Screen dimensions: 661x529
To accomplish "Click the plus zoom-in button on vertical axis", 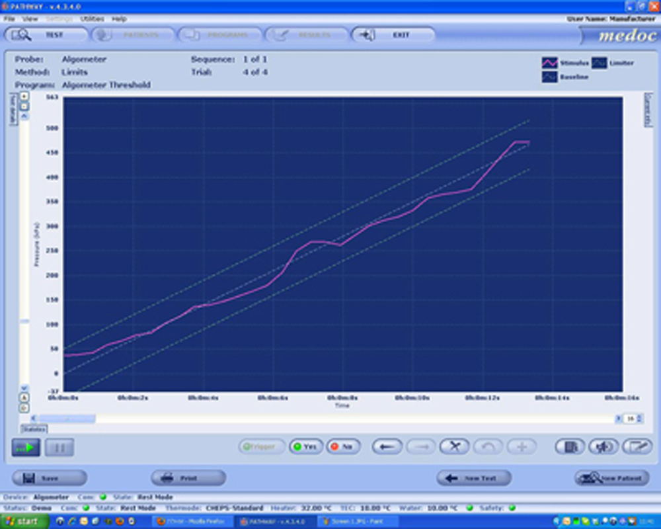I will pyautogui.click(x=24, y=97).
